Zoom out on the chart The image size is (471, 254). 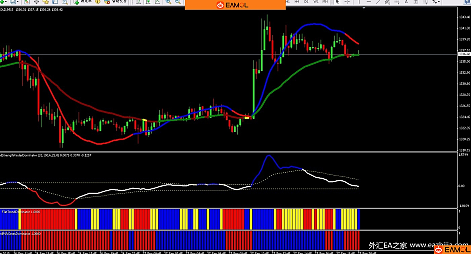pos(178,2)
